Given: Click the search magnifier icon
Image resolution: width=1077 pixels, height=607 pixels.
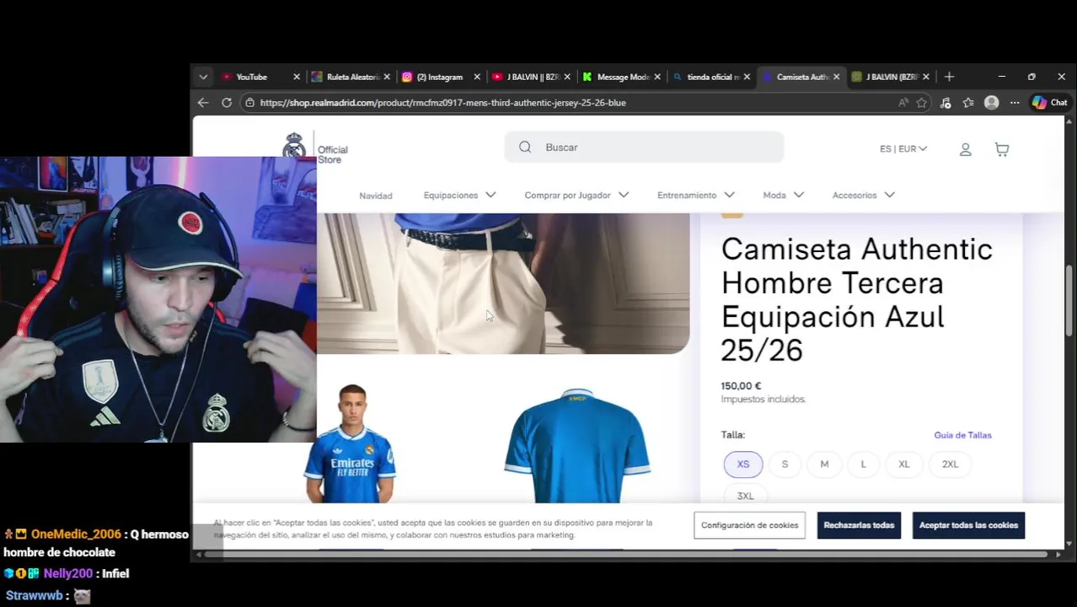Looking at the screenshot, I should 525,147.
